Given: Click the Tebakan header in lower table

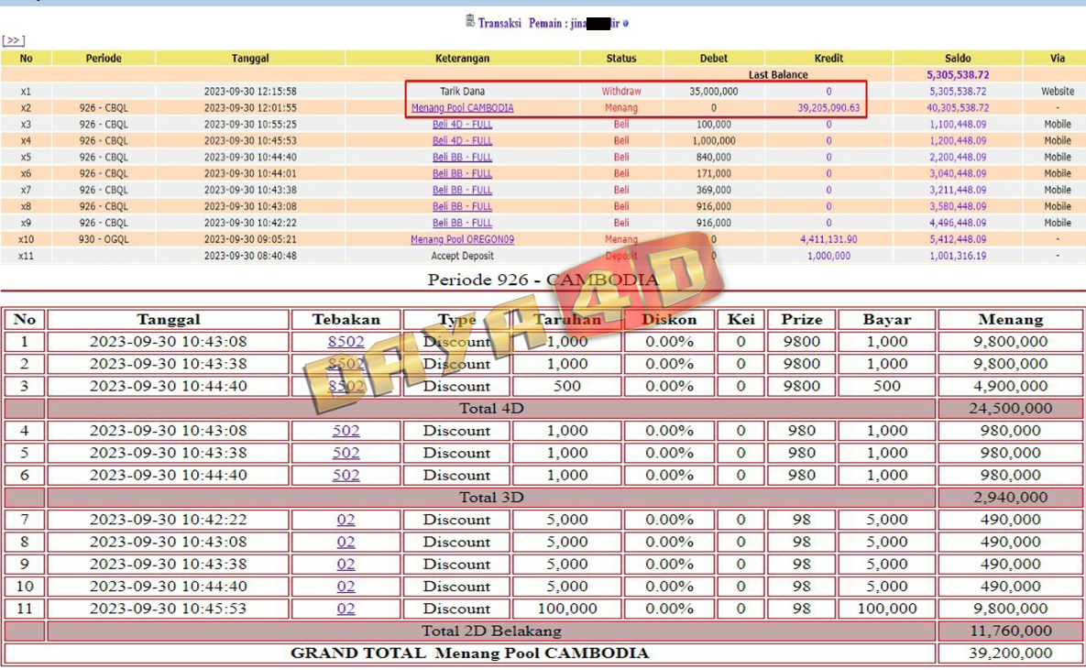Looking at the screenshot, I should 346,320.
